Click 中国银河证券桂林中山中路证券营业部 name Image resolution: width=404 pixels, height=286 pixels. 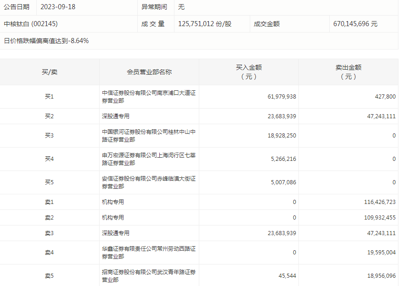click(149, 136)
